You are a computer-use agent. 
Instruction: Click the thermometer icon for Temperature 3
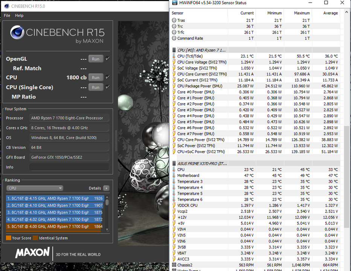(174, 181)
